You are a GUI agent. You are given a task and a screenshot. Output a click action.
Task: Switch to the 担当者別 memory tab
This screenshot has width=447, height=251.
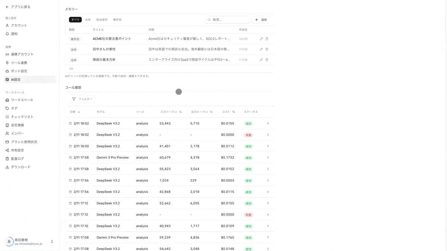click(102, 20)
